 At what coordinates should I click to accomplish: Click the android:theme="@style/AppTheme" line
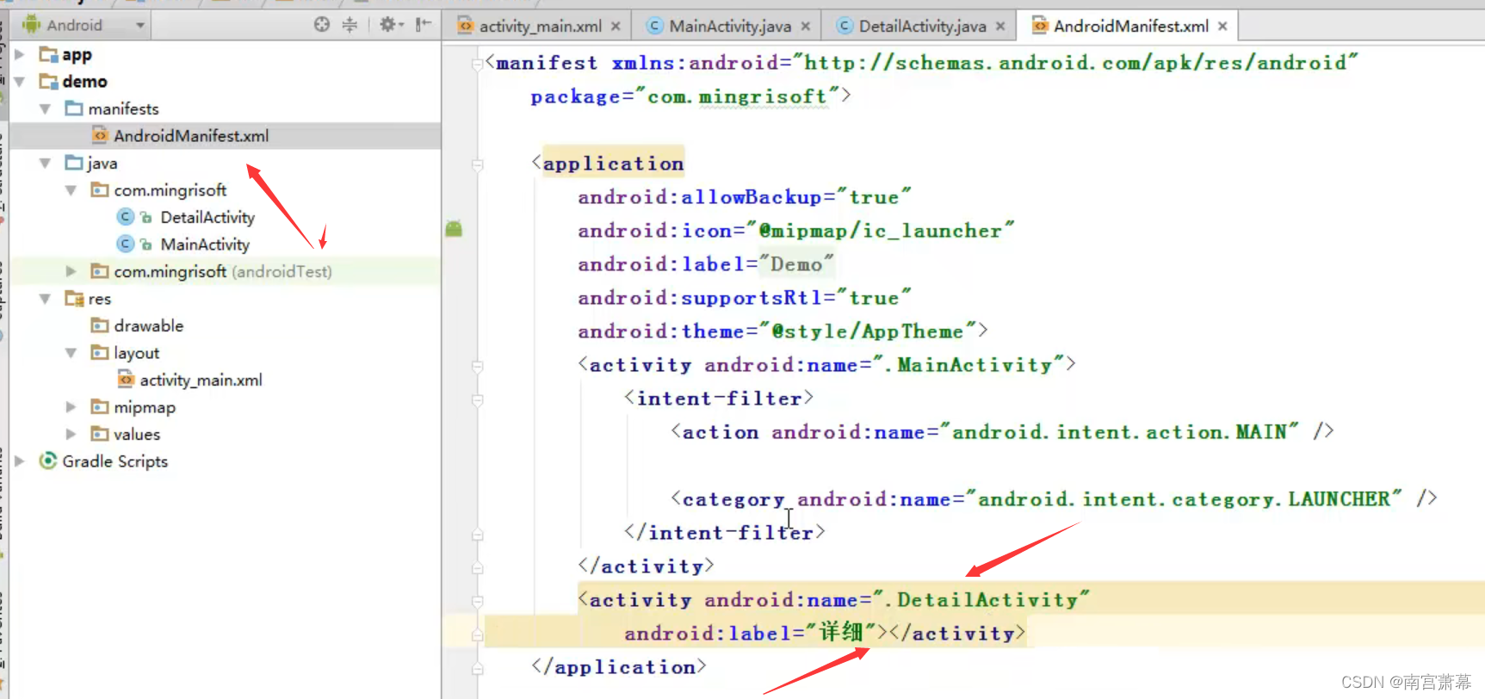pos(783,331)
